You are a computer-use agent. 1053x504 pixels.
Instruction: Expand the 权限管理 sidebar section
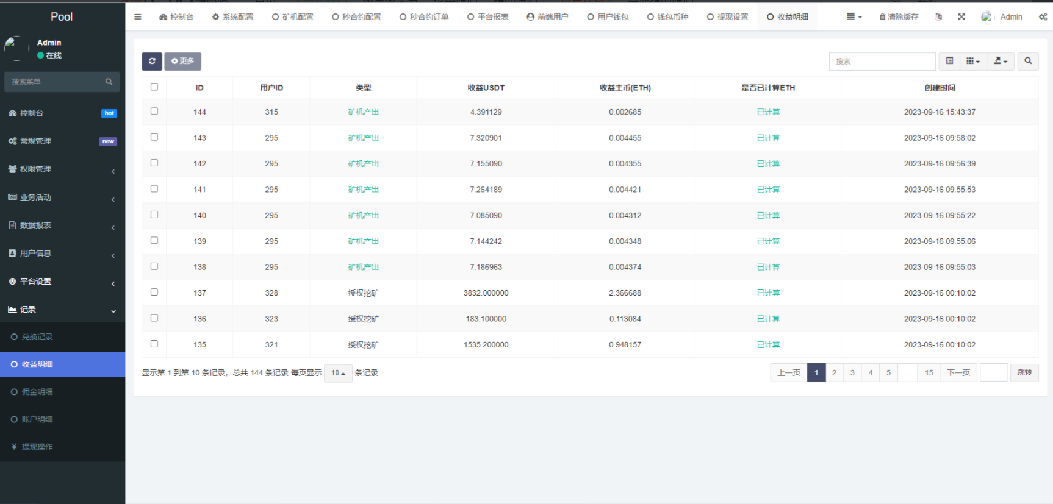pyautogui.click(x=61, y=169)
